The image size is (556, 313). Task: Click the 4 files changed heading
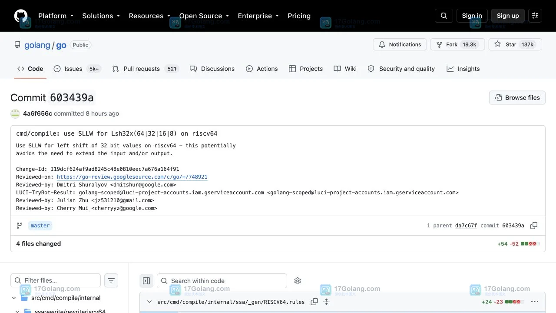(x=39, y=244)
